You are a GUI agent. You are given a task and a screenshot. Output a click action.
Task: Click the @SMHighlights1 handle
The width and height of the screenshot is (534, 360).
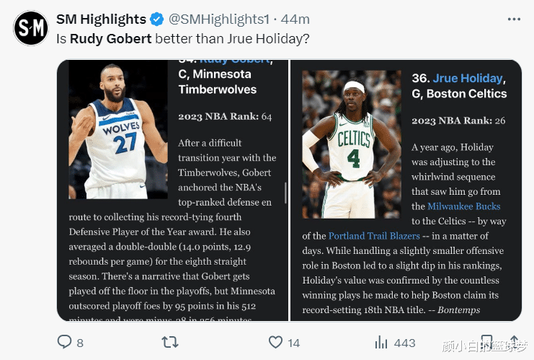219,19
